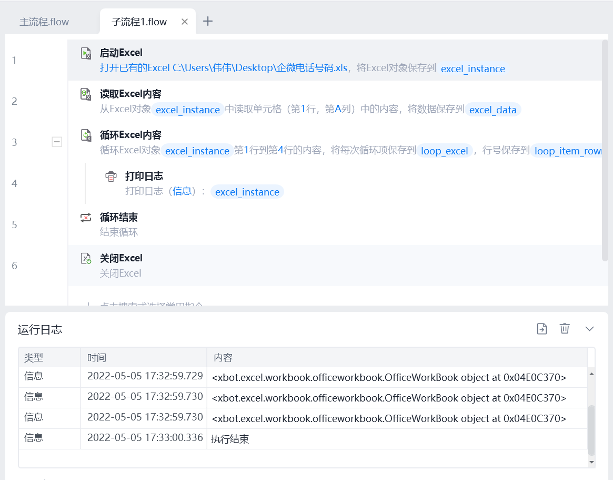The height and width of the screenshot is (480, 613).
Task: Click the 启动Excel step icon
Action: tap(86, 53)
